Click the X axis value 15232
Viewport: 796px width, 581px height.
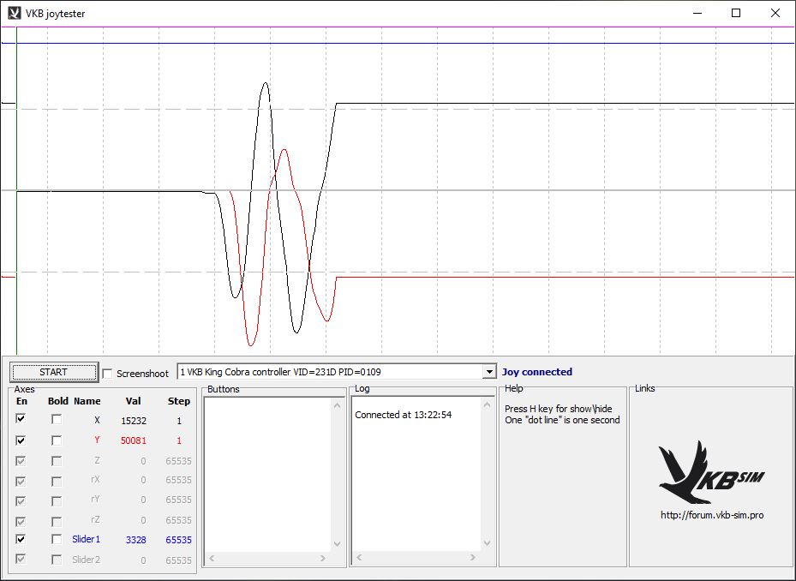(x=134, y=421)
